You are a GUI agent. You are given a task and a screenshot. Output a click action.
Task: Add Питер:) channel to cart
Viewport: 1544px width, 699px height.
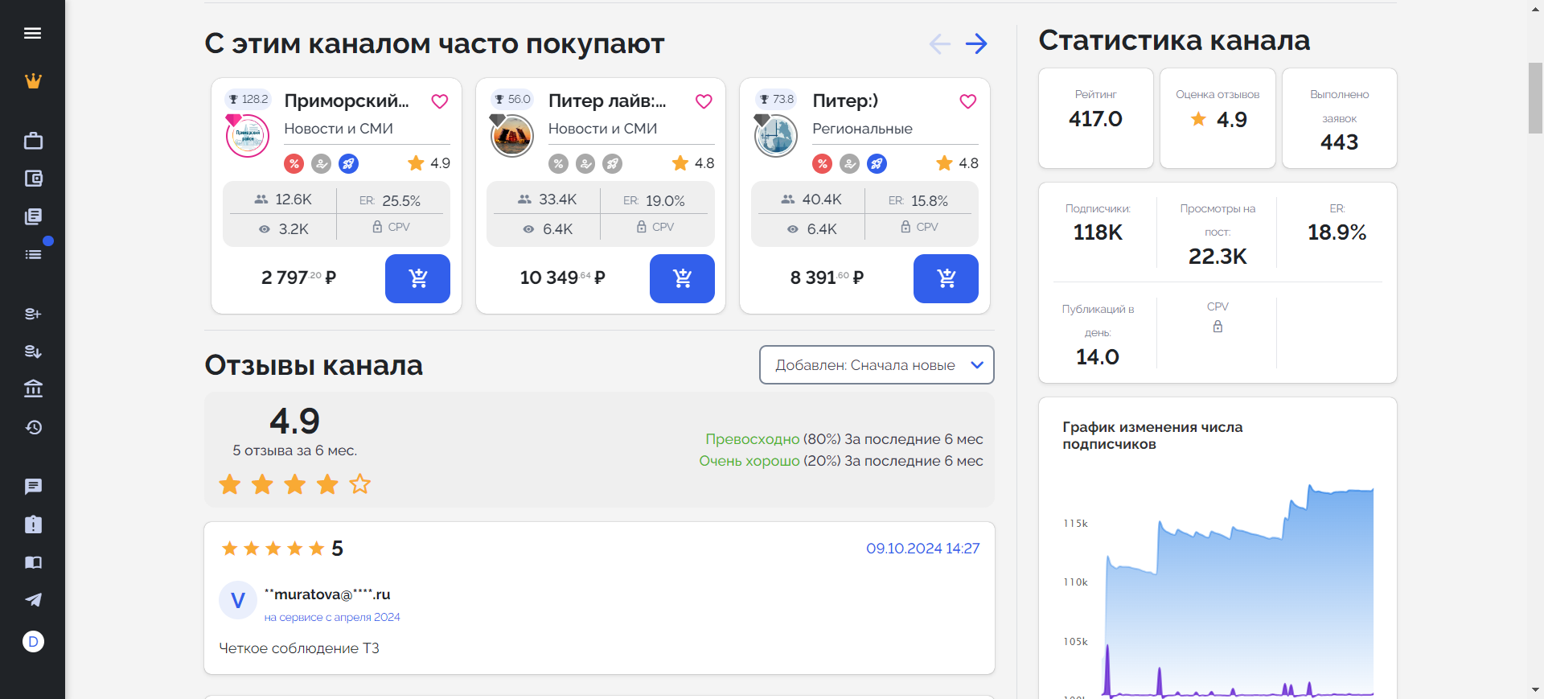click(x=946, y=278)
